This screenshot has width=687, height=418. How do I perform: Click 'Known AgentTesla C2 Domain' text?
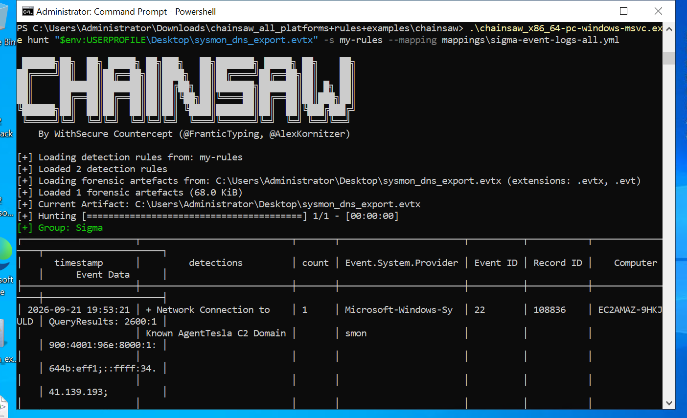pos(216,333)
